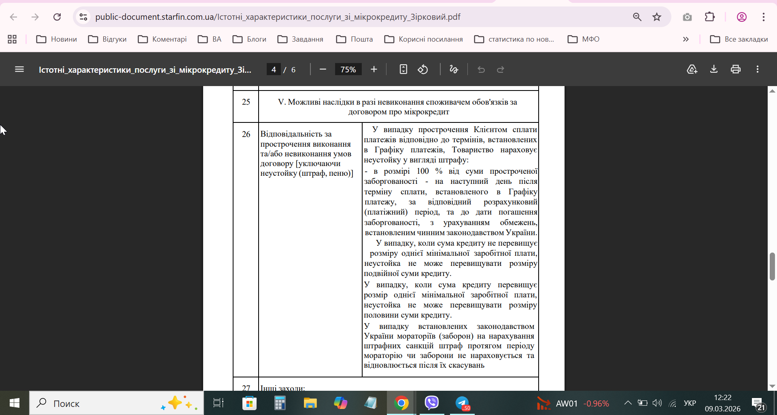Open Telegram from the taskbar
The image size is (777, 415).
462,403
